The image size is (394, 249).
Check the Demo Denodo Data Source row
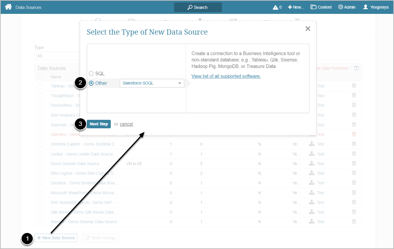(40, 164)
